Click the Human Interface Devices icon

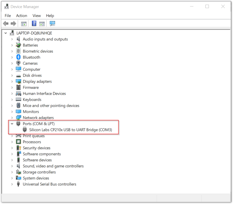(x=18, y=94)
